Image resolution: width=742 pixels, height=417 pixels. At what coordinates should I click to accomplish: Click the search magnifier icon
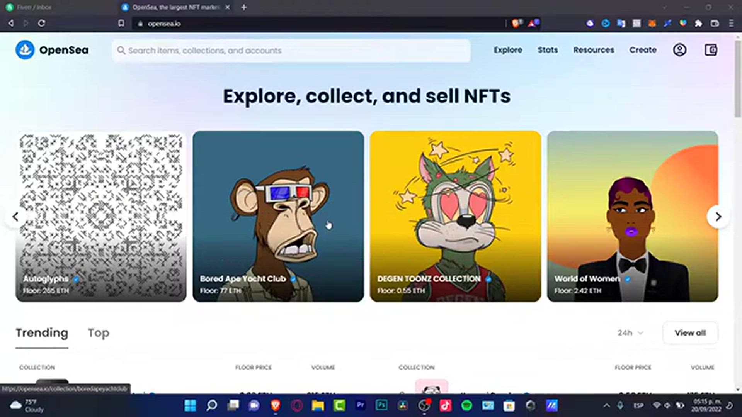point(121,51)
